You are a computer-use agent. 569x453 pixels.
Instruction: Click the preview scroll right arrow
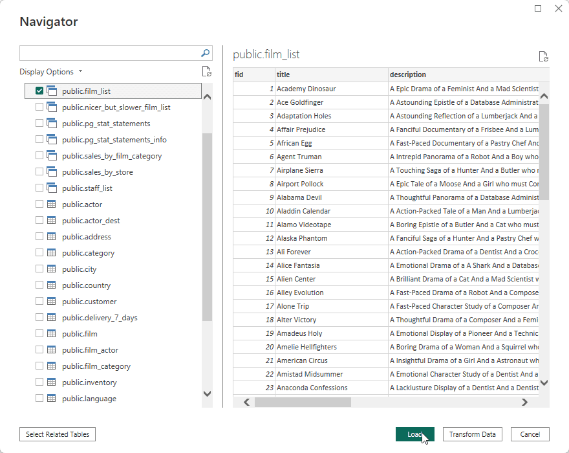tap(524, 402)
